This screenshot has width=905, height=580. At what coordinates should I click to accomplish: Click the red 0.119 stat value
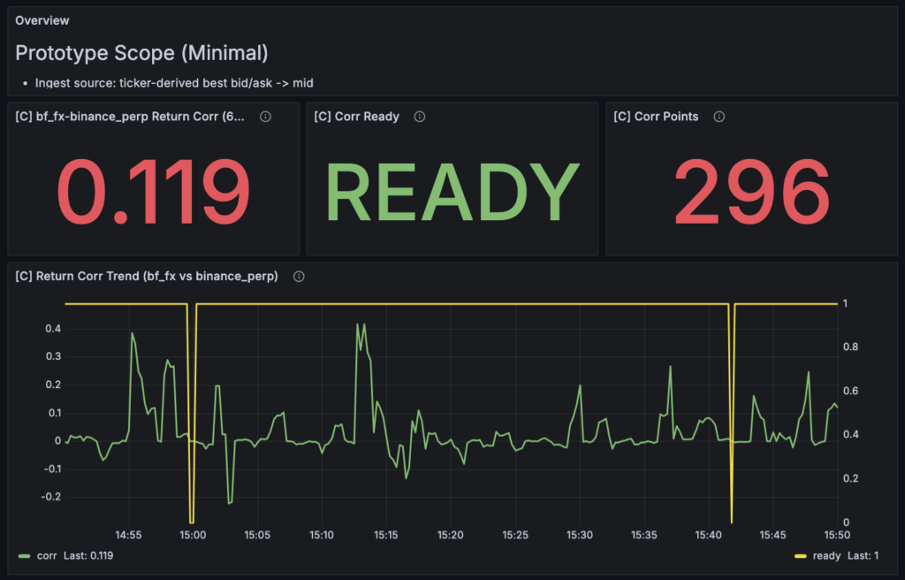(154, 192)
